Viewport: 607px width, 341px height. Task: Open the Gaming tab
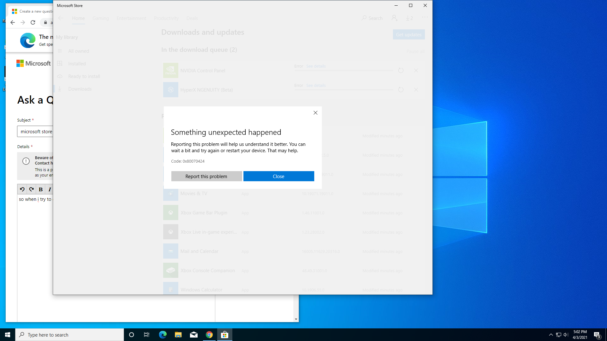101,18
